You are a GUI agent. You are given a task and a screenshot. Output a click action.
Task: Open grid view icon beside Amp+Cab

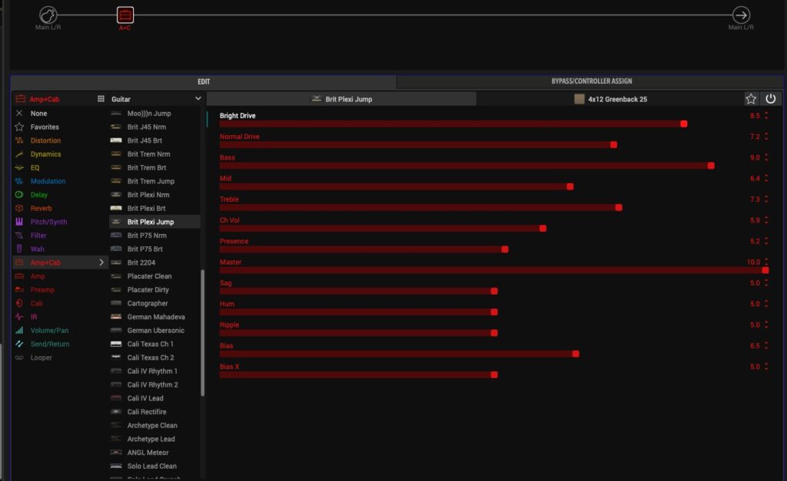(x=101, y=99)
